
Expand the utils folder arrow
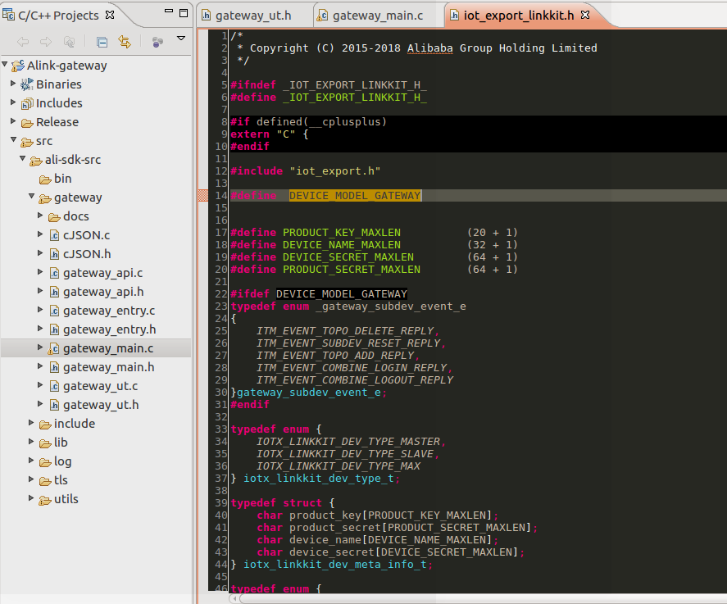click(x=31, y=497)
